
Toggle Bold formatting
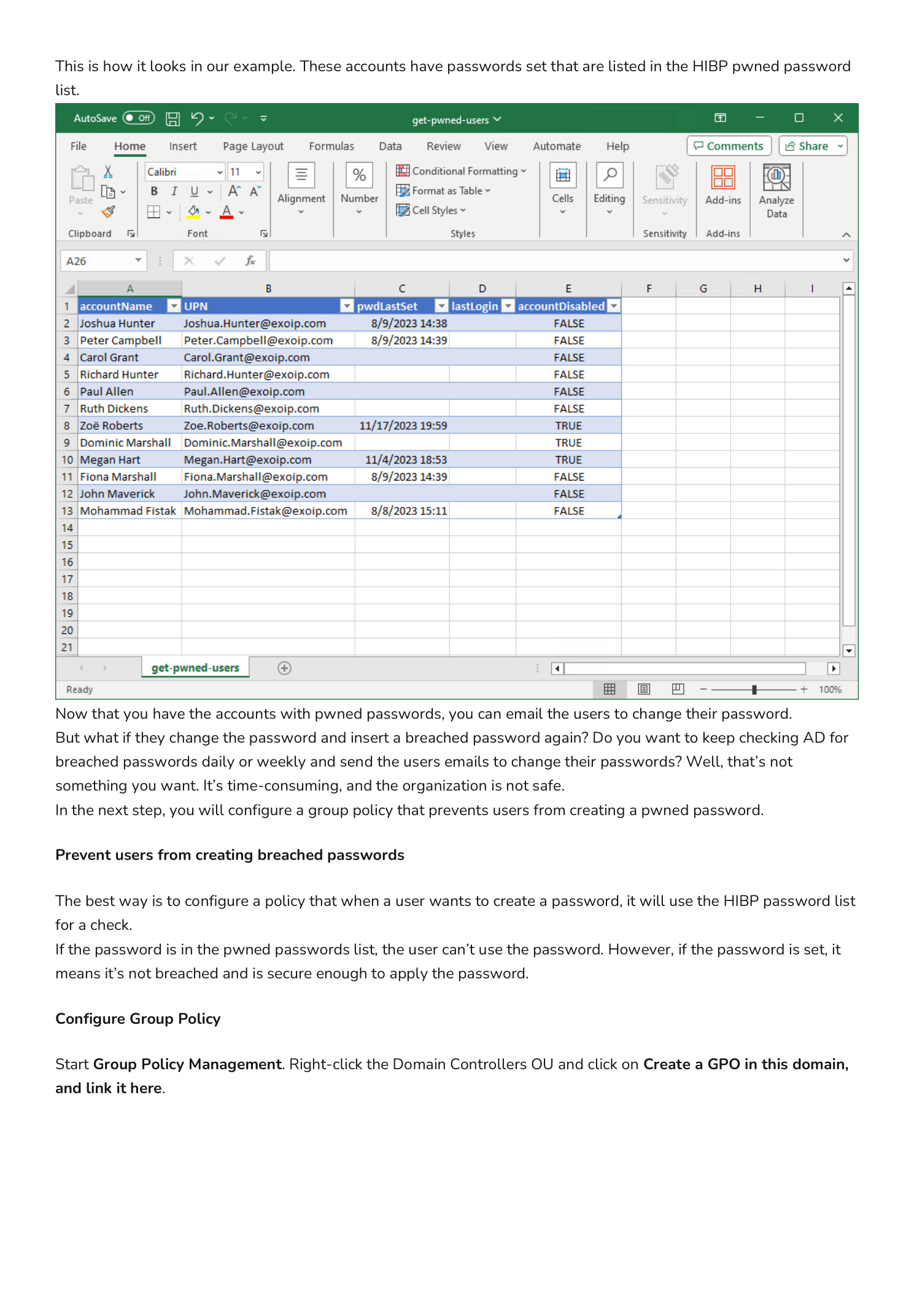tap(154, 191)
